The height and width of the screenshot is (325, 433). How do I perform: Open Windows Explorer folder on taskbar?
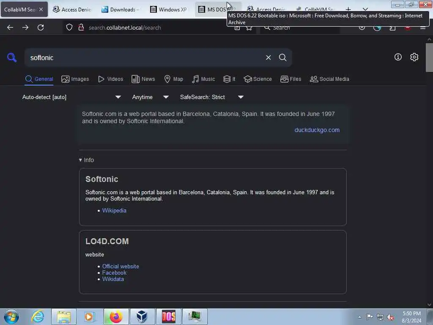(64, 317)
